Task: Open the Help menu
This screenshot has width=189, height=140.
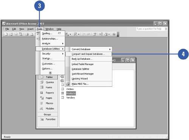Action: click(x=59, y=29)
